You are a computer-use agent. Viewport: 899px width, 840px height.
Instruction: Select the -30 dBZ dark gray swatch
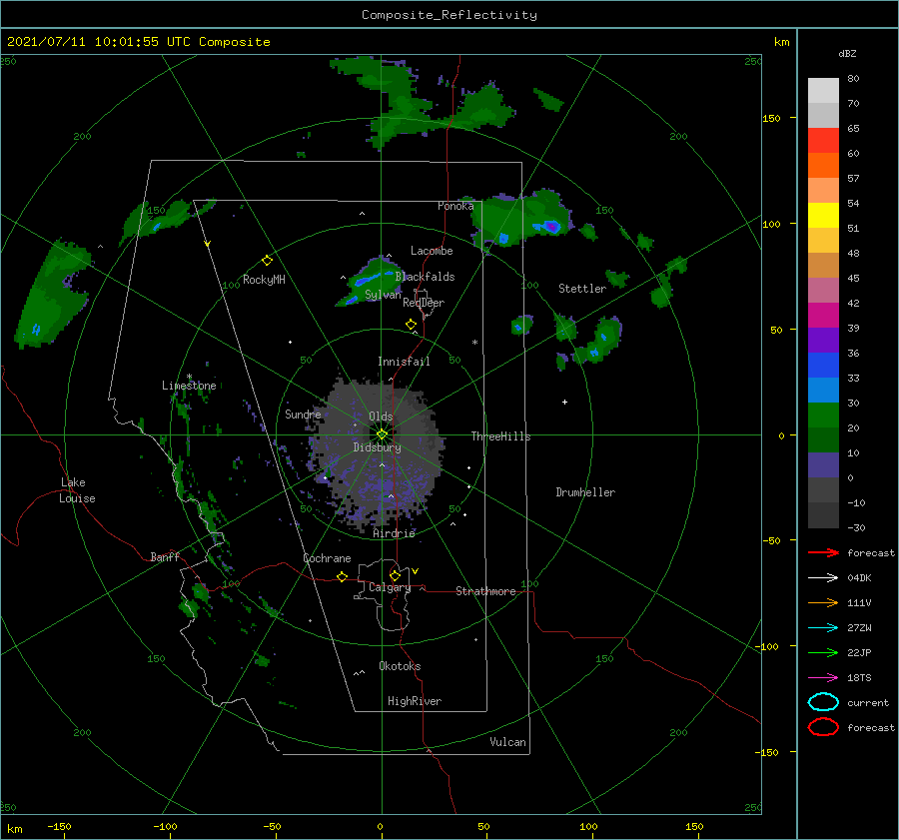[823, 515]
